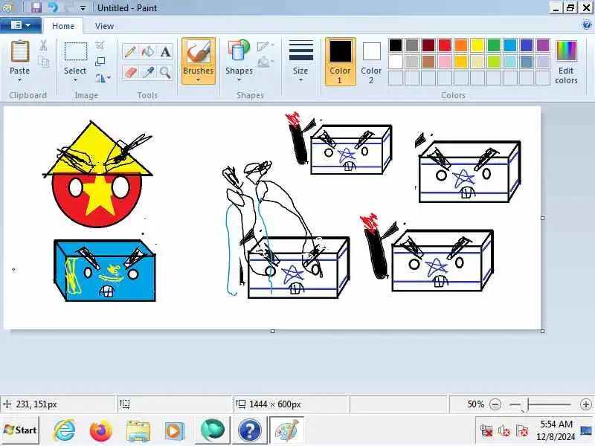Click the Brushes tool icon

198,52
